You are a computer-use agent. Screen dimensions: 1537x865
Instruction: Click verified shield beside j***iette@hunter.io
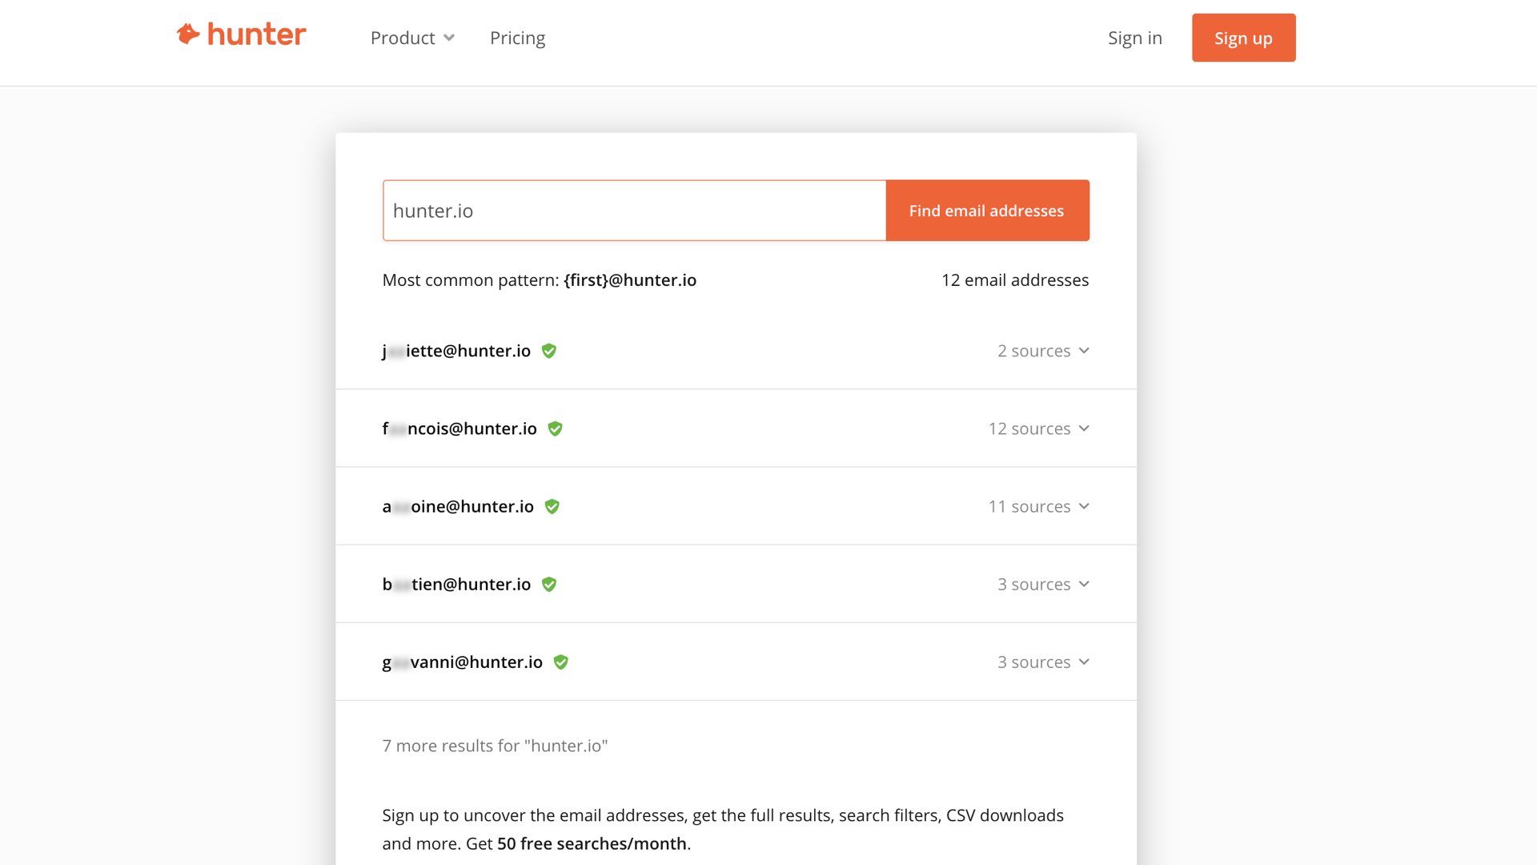(x=549, y=351)
